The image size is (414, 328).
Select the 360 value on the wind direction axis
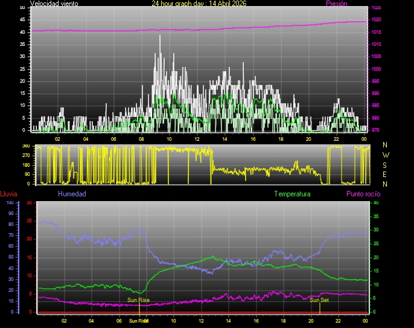26,146
